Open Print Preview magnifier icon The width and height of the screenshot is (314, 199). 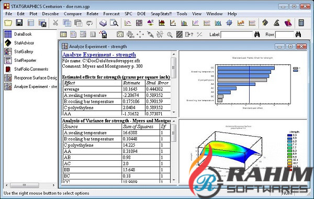(x=114, y=23)
